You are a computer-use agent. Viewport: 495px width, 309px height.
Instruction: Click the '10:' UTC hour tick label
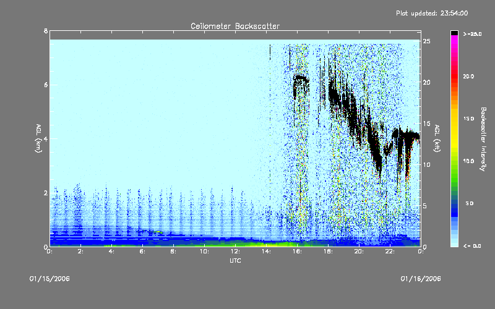pos(204,252)
